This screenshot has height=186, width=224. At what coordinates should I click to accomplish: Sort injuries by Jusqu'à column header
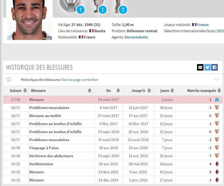(141, 91)
